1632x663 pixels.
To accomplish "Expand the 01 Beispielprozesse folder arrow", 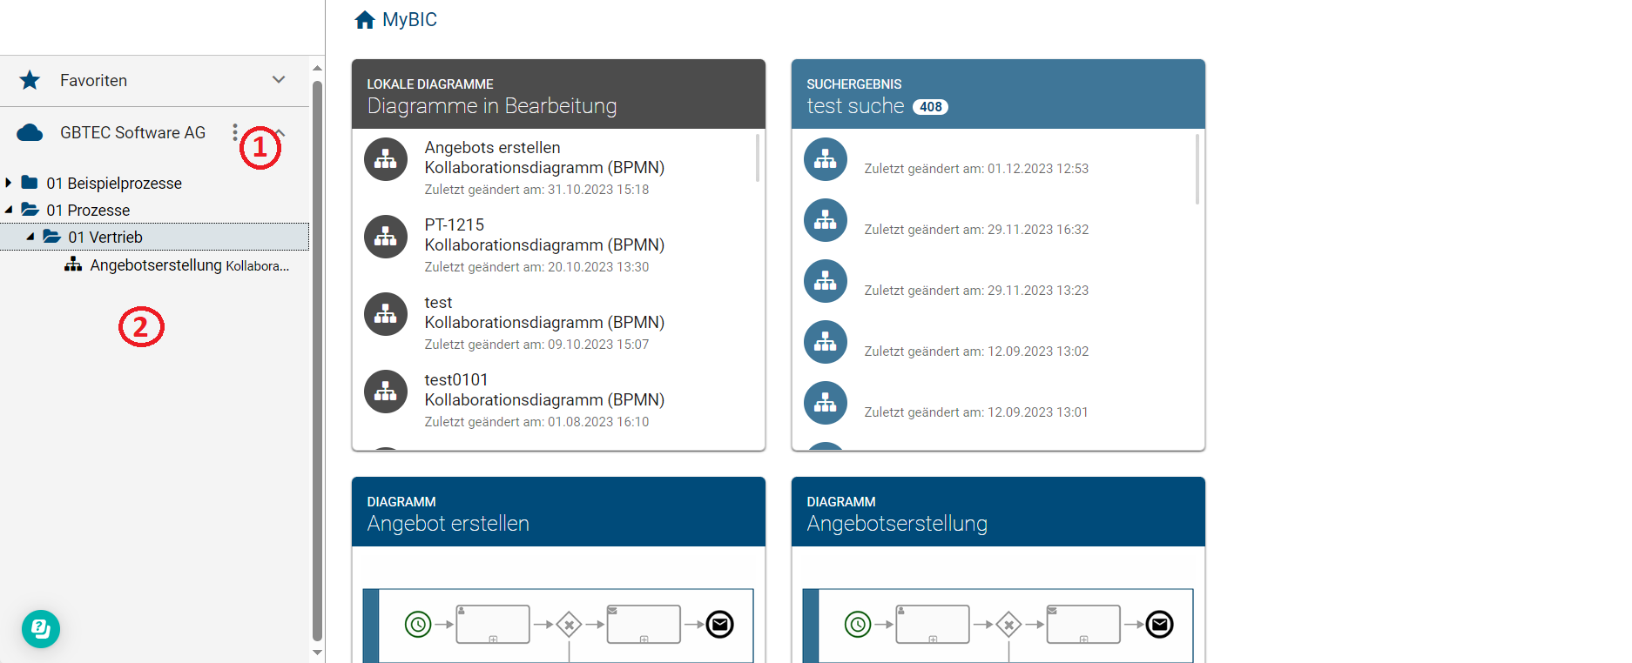I will [x=9, y=183].
